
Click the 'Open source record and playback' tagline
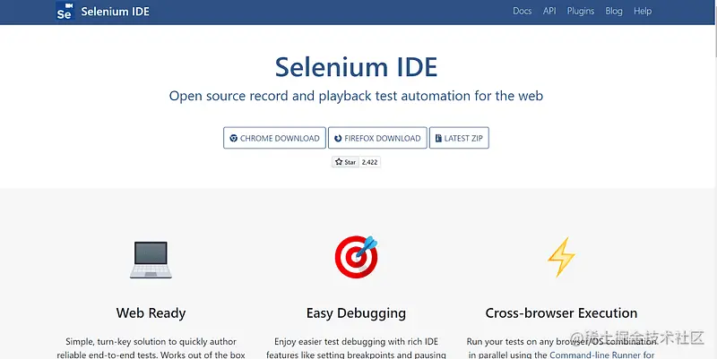point(356,97)
